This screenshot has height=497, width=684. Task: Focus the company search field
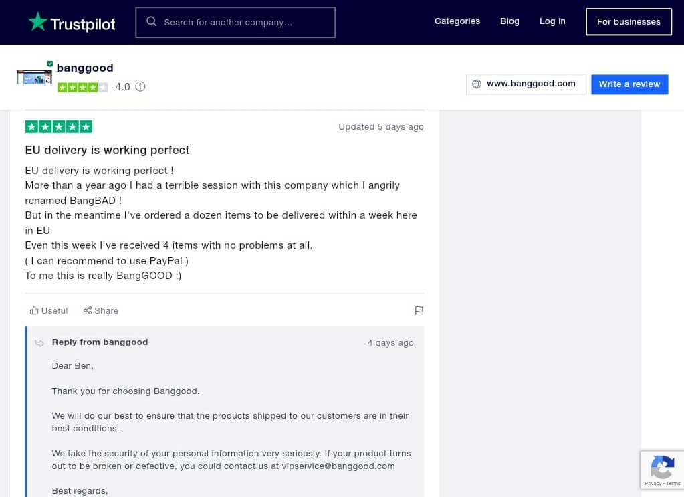click(x=235, y=22)
